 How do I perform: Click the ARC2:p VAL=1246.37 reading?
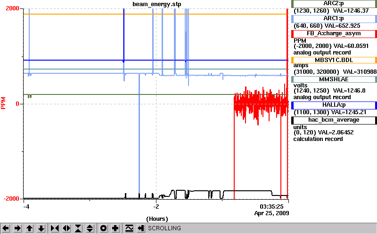(351, 11)
